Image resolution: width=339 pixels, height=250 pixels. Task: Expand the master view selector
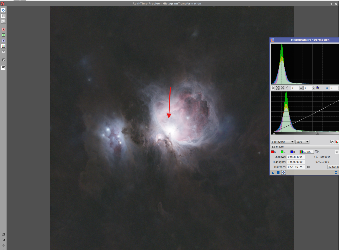click(273, 147)
